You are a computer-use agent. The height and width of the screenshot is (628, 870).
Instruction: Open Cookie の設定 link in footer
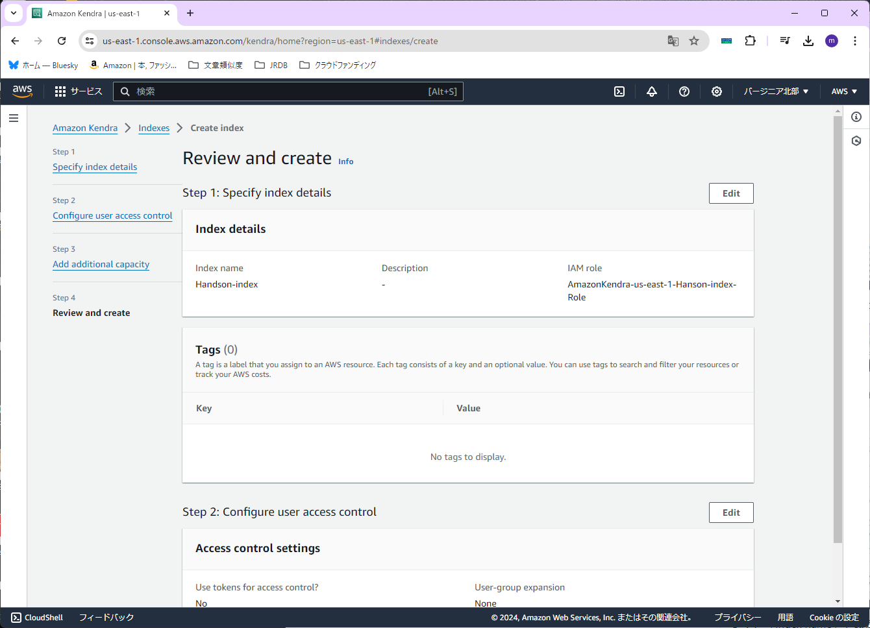pyautogui.click(x=834, y=618)
